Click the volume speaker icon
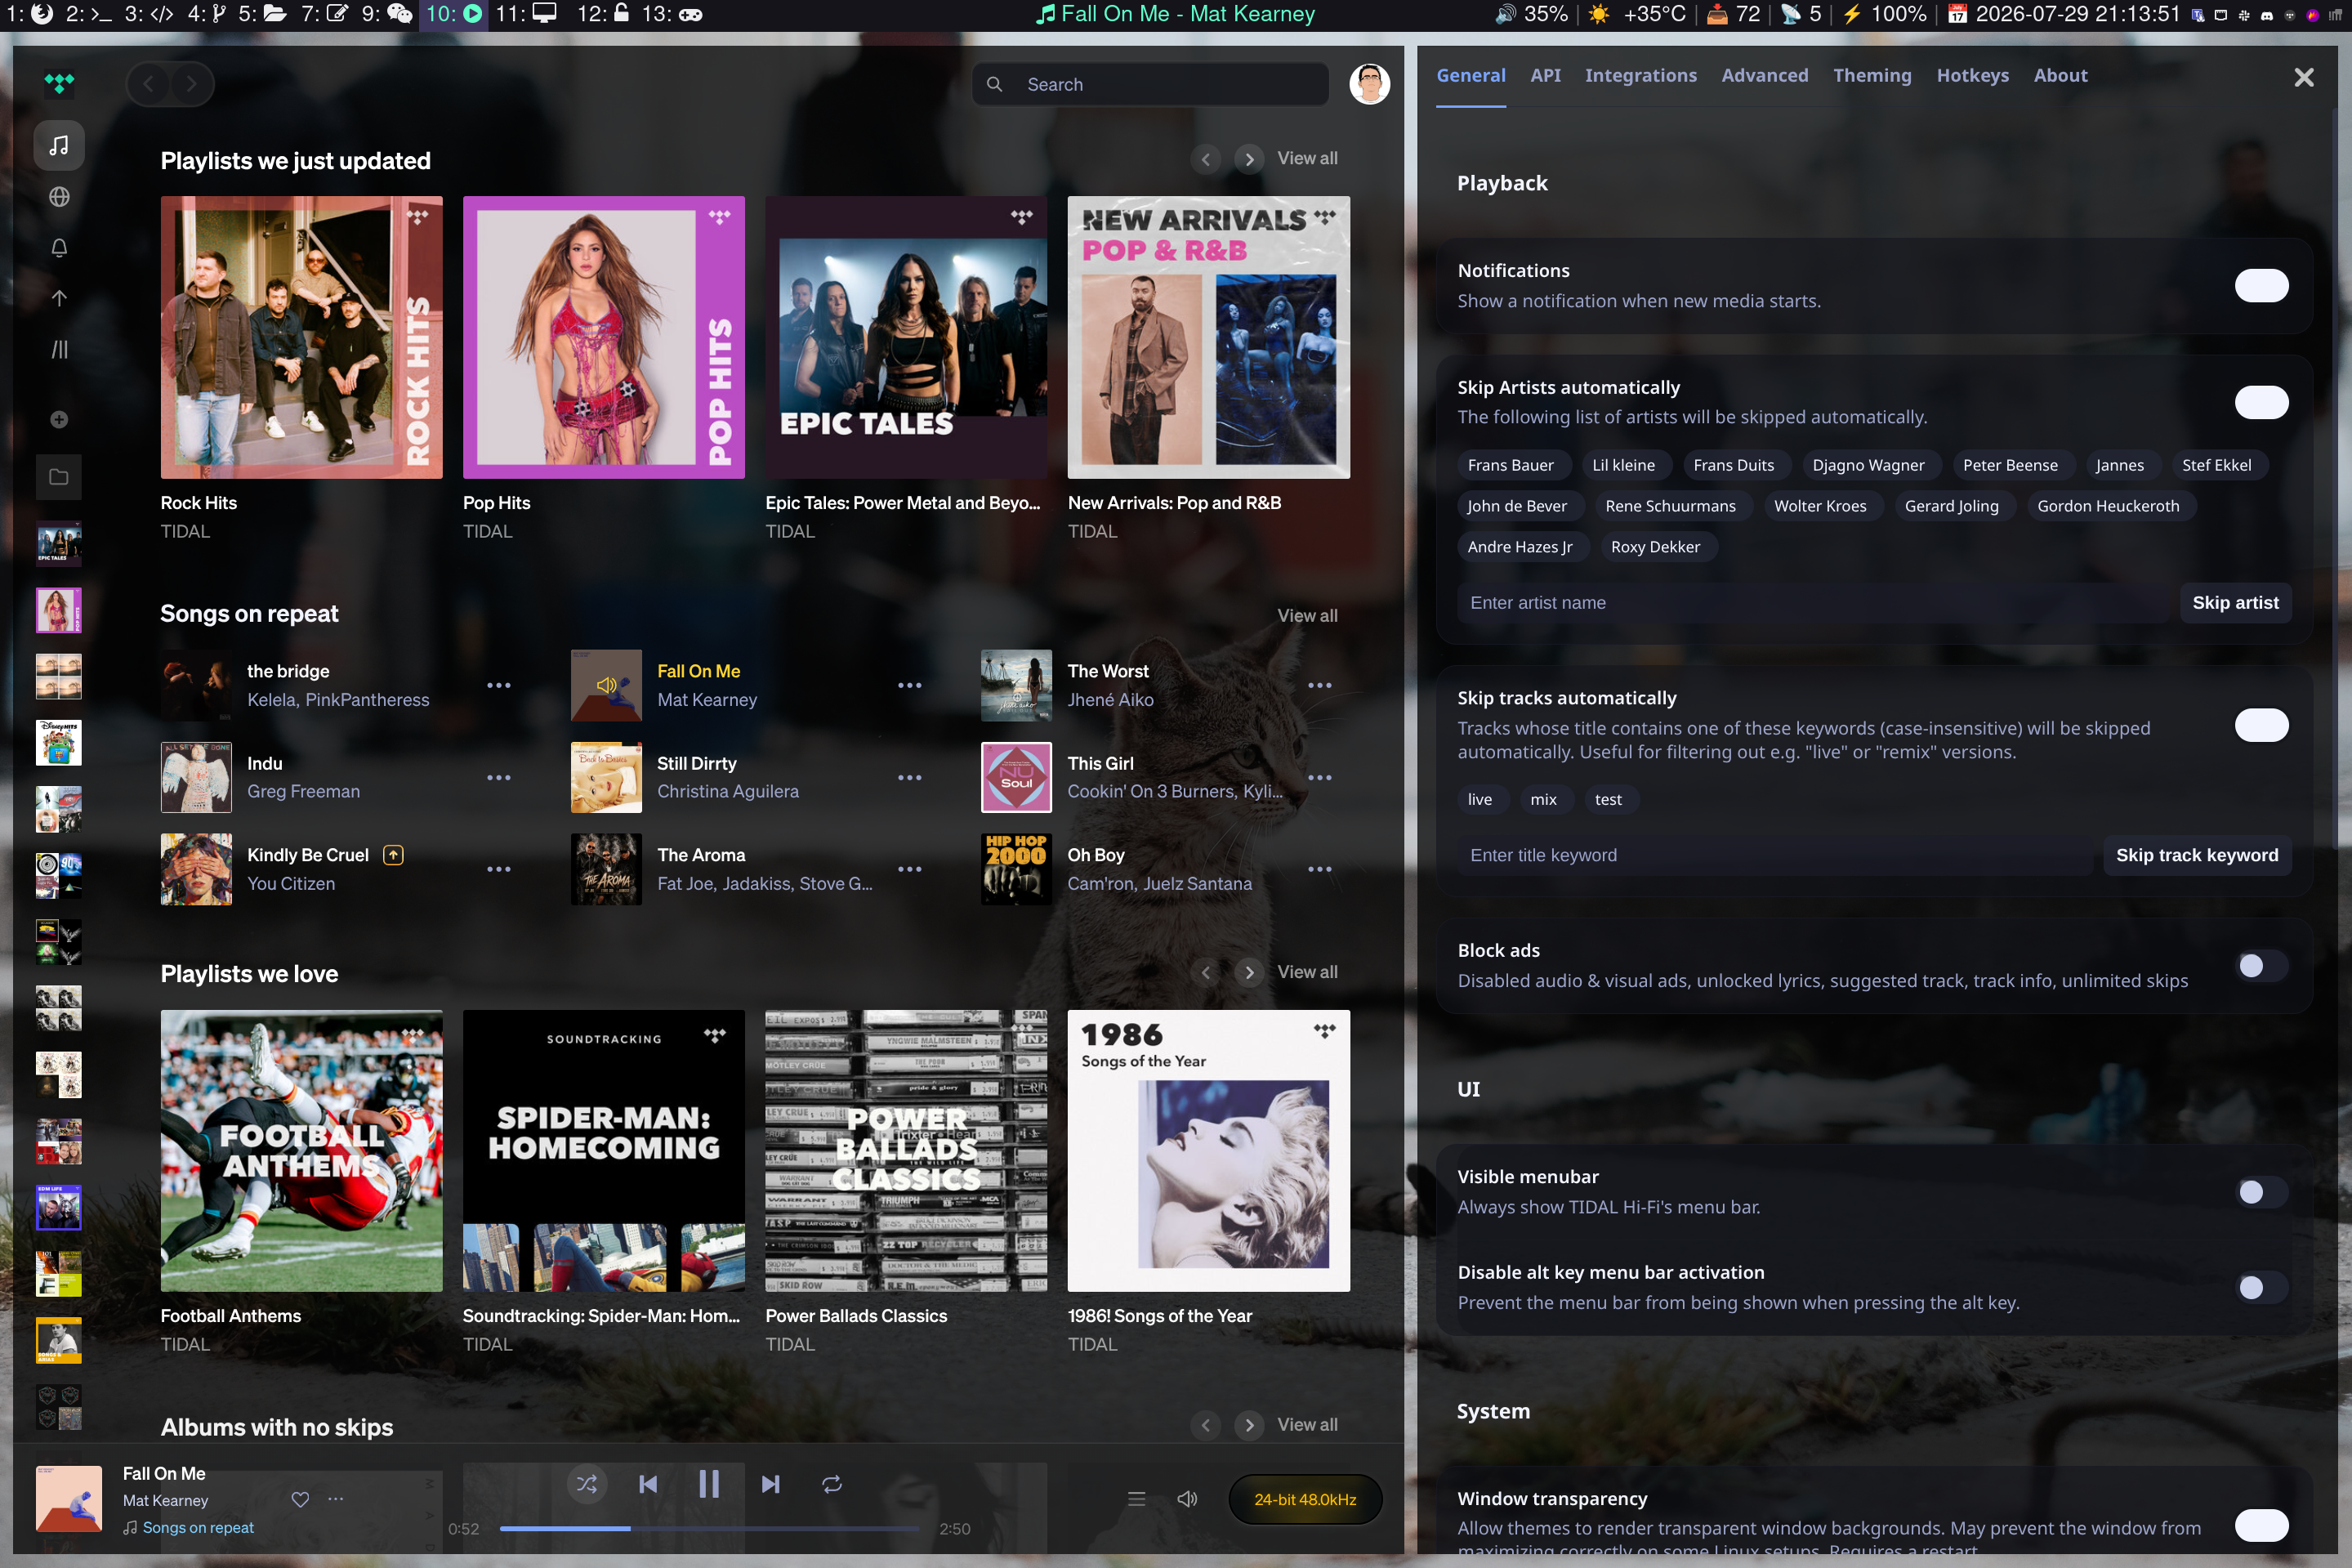 (x=1186, y=1499)
